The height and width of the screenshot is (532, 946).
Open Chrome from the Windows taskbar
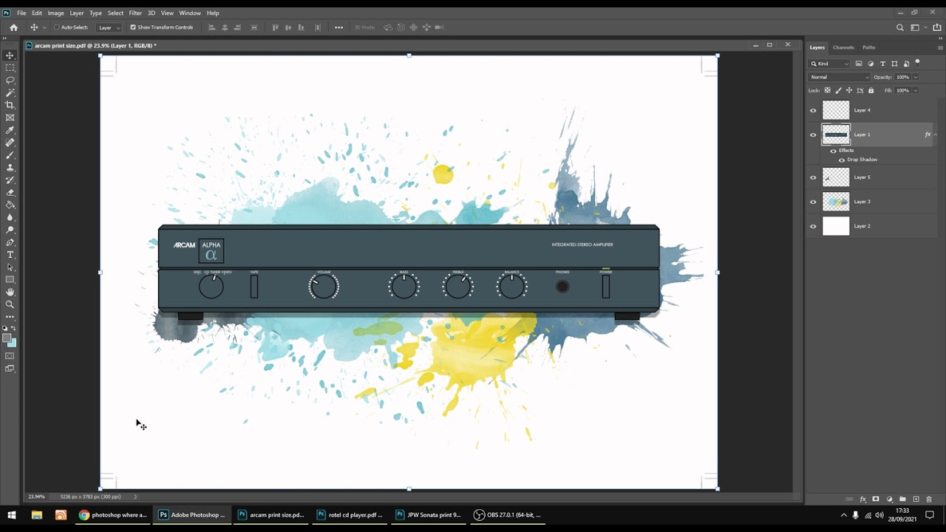click(x=113, y=515)
